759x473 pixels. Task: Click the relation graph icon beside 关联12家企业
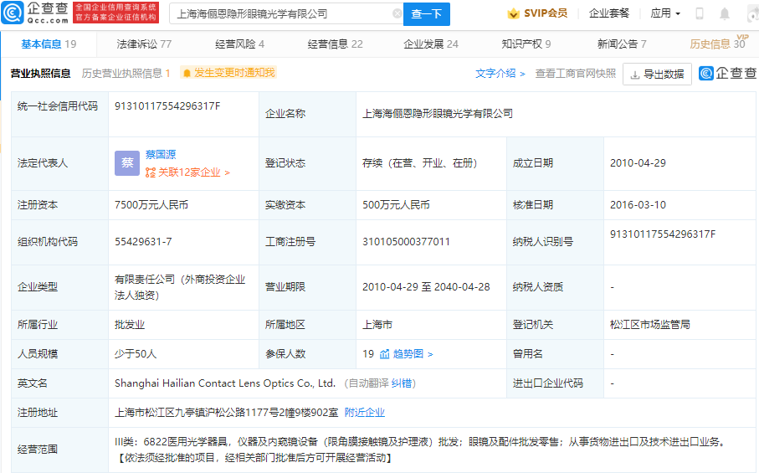point(151,172)
